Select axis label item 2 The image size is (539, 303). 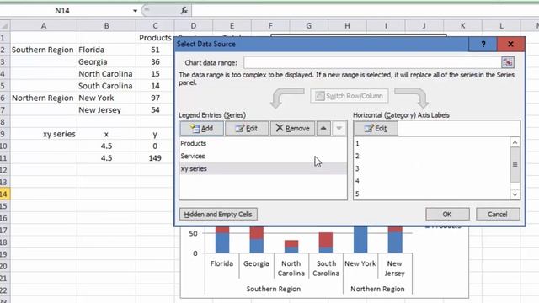(432, 156)
